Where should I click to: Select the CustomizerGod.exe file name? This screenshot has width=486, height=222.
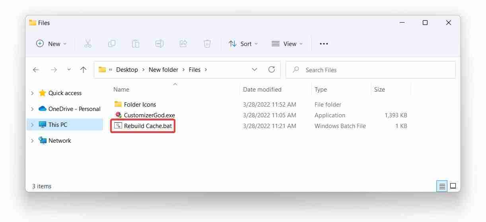(150, 115)
